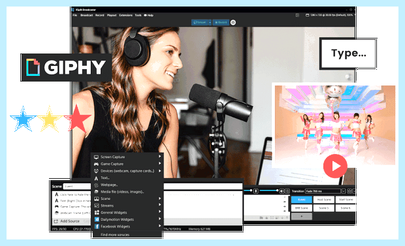Select the Webcam frame source row

click(x=72, y=213)
